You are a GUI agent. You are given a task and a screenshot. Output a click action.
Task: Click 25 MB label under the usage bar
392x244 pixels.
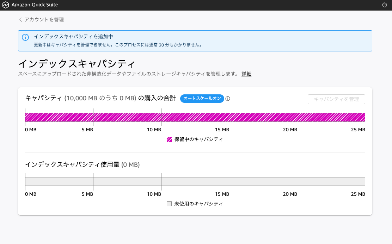pyautogui.click(x=358, y=194)
